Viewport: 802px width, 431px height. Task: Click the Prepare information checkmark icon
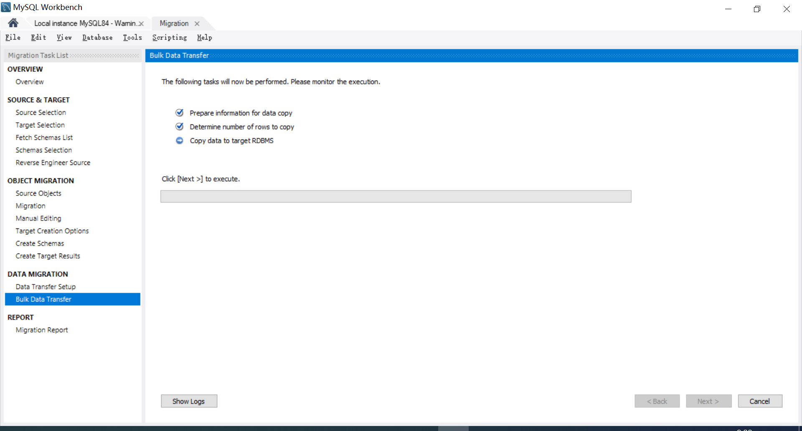[x=180, y=113]
